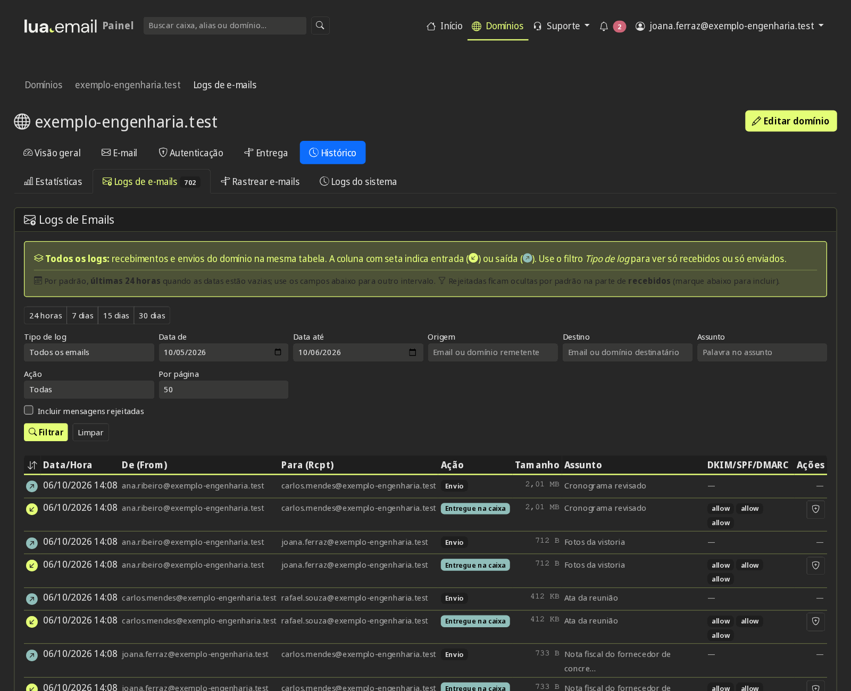851x691 pixels.
Task: Select the 24 horas range button
Action: click(46, 316)
